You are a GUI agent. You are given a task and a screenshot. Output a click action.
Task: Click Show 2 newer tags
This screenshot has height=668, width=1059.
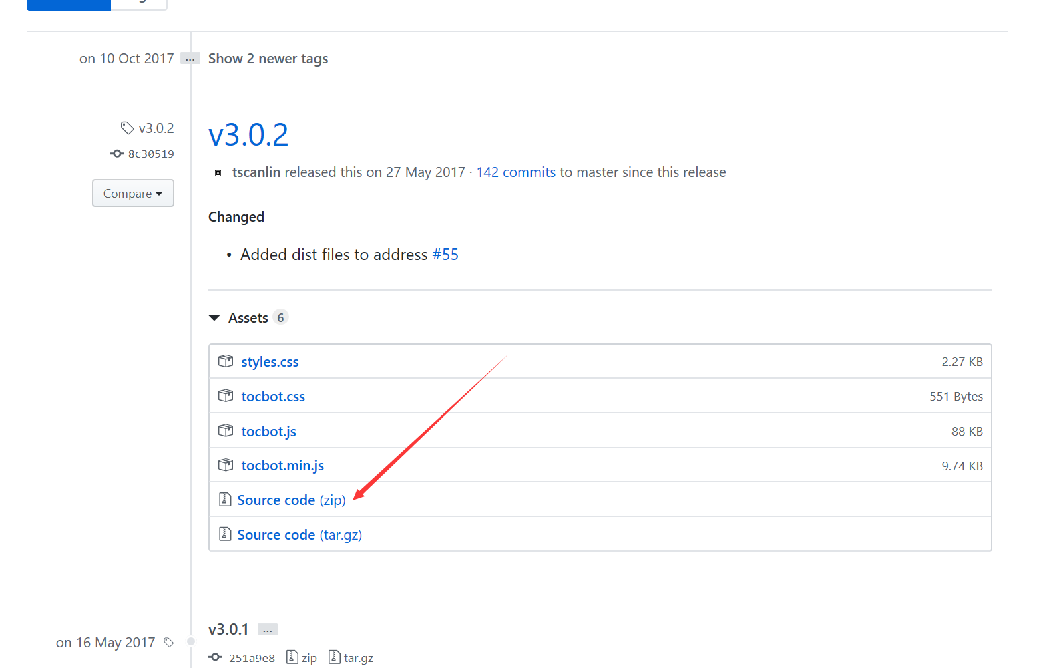268,59
